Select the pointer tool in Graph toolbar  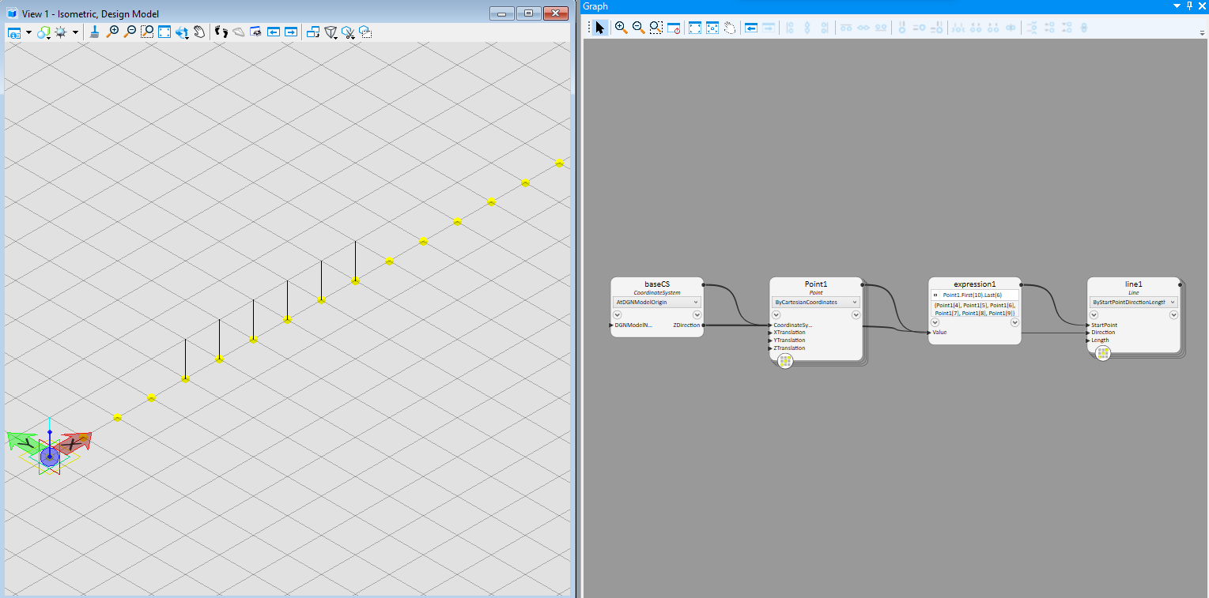(600, 28)
